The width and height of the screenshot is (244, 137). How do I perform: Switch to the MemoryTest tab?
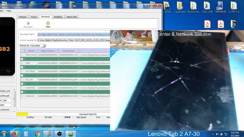pos(72,17)
